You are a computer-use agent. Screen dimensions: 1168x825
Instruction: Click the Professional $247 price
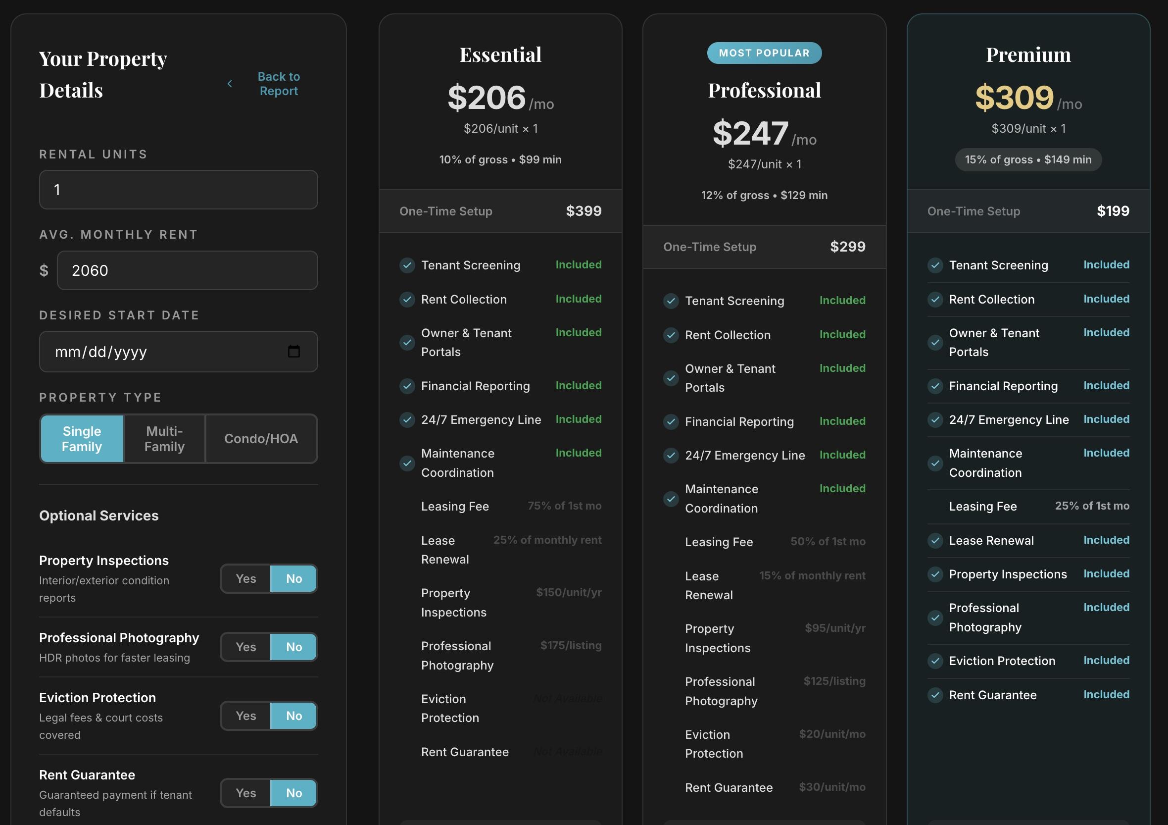[750, 133]
